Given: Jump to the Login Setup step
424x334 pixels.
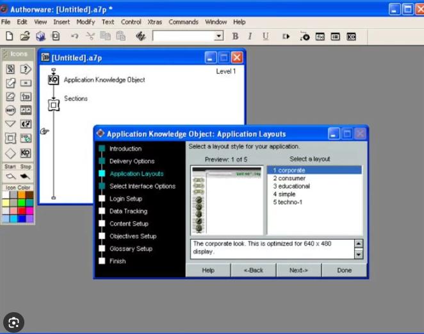Looking at the screenshot, I should [x=126, y=199].
